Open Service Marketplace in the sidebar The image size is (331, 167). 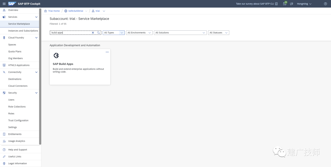tap(19, 24)
